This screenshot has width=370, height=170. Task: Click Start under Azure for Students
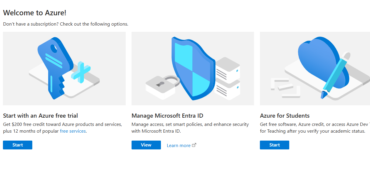point(275,145)
